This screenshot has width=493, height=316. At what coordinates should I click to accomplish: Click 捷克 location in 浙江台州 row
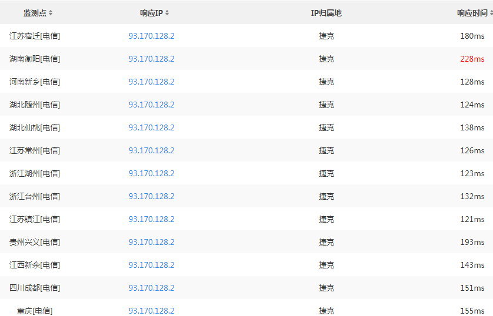tap(327, 196)
